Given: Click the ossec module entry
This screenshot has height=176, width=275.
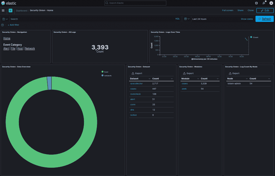Looking at the screenshot, I should point(185,84).
